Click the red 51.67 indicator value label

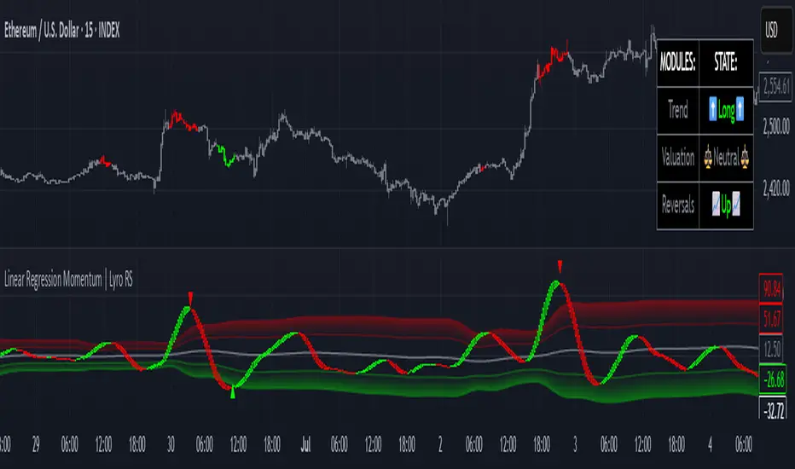[771, 319]
